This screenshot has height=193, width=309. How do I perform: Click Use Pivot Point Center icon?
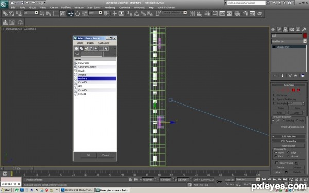pos(107,13)
